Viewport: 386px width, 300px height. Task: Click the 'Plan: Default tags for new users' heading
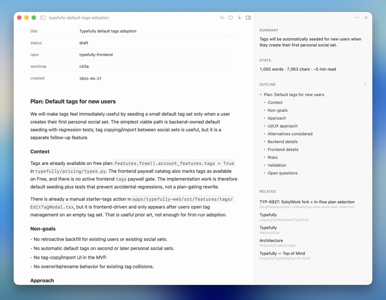[73, 102]
